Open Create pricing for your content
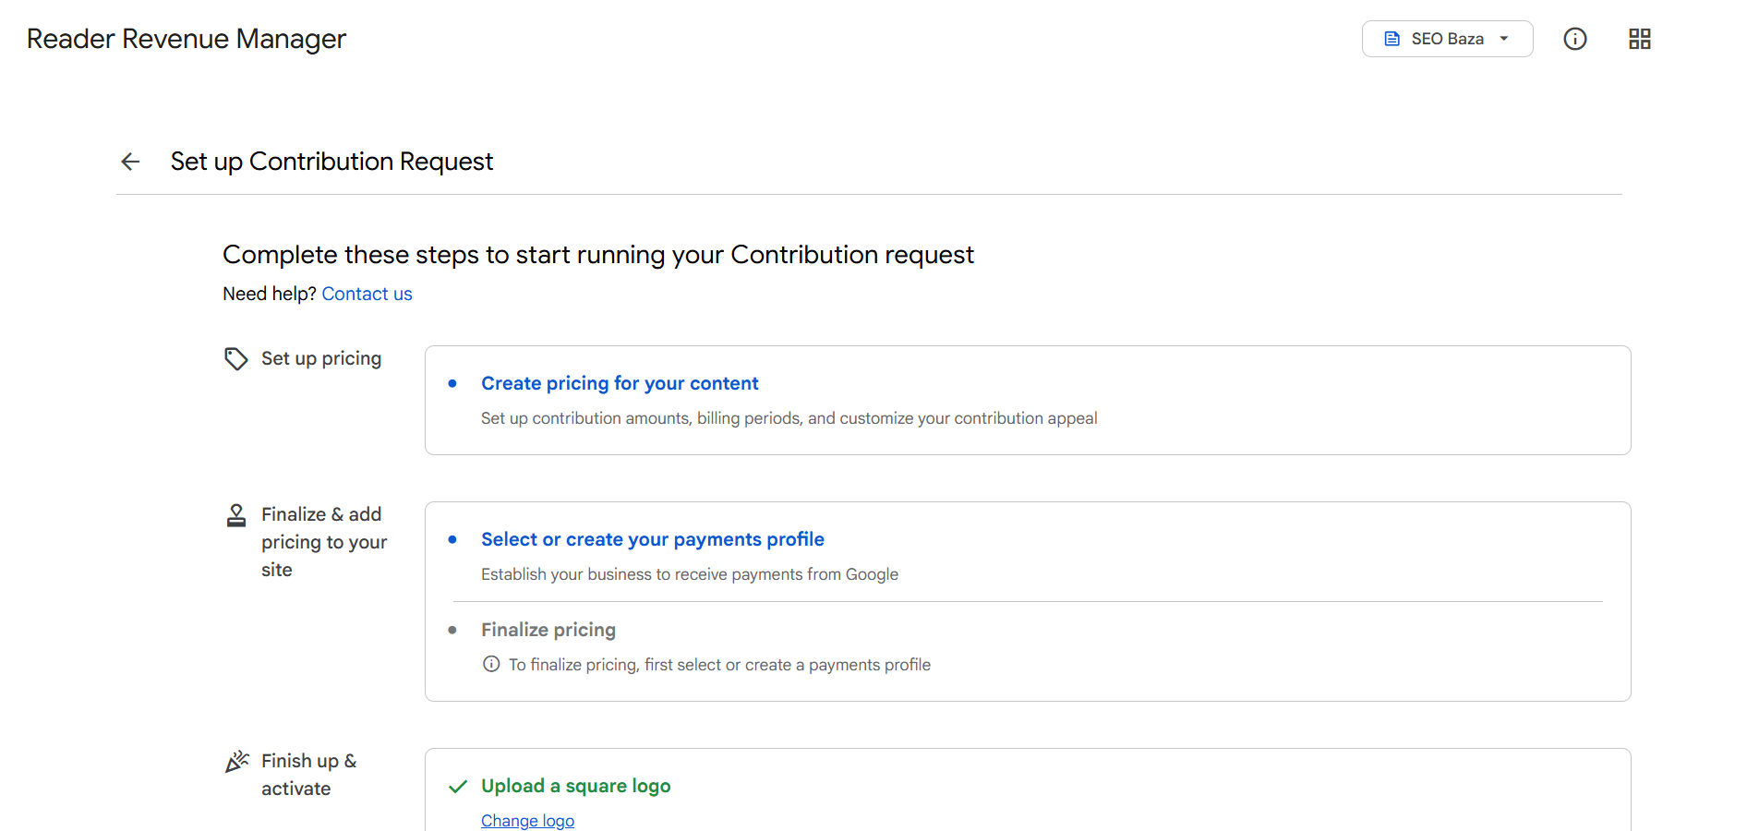 tap(620, 383)
